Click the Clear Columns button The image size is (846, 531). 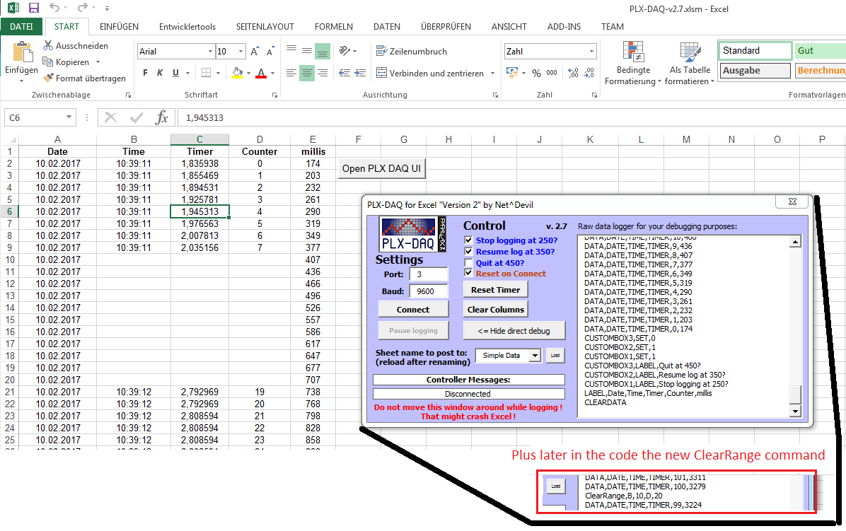tap(495, 310)
